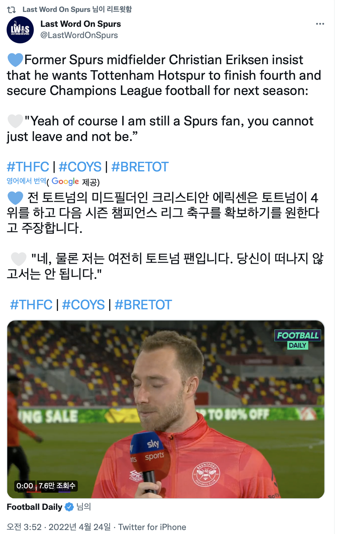Viewport: 343px width, 534px height.
Task: Open the first #THFC hashtag in the original text
Action: click(x=28, y=167)
